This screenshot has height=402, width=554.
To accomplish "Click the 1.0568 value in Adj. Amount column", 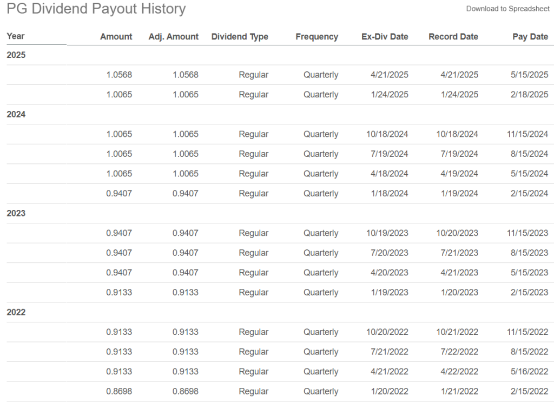I will point(186,75).
